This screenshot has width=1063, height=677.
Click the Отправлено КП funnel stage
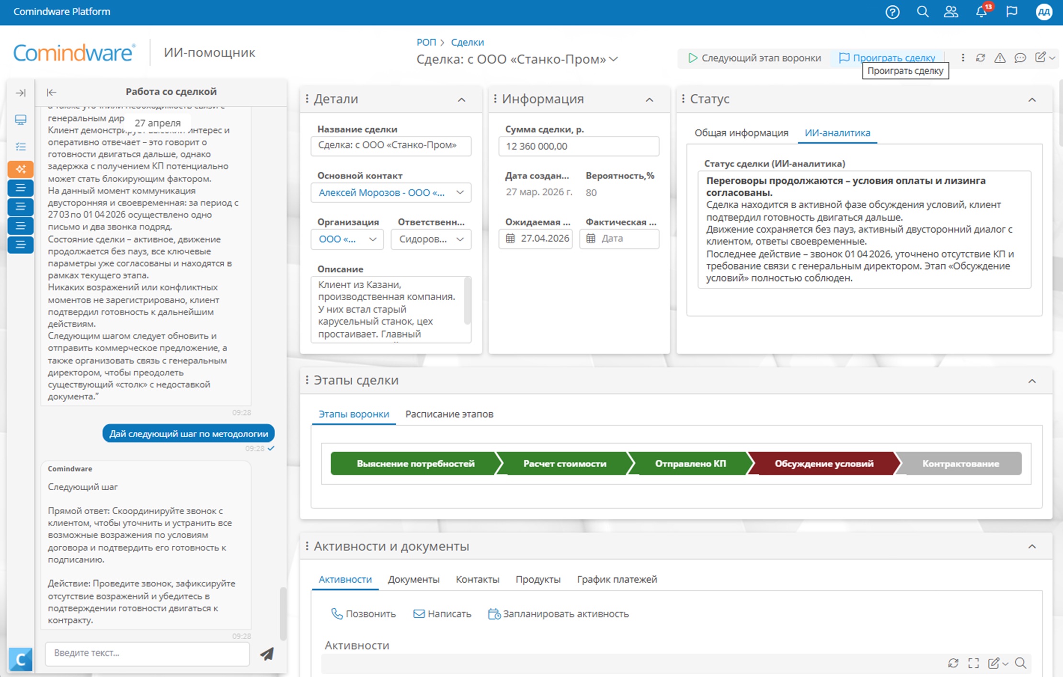pos(690,463)
